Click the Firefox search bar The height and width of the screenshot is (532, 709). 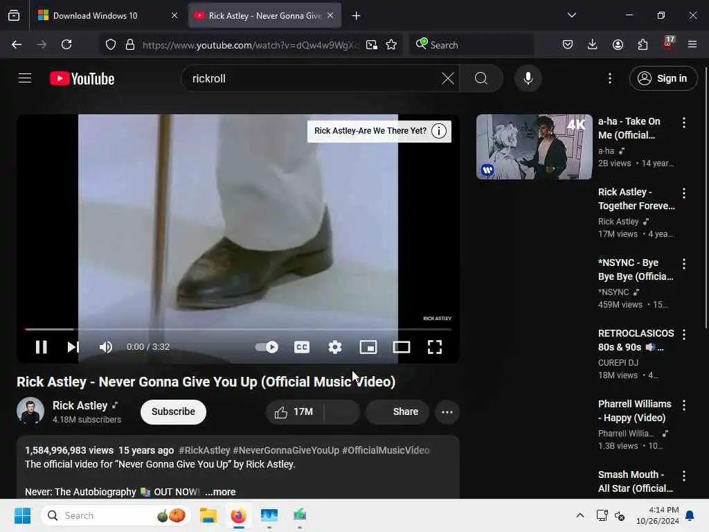(472, 45)
